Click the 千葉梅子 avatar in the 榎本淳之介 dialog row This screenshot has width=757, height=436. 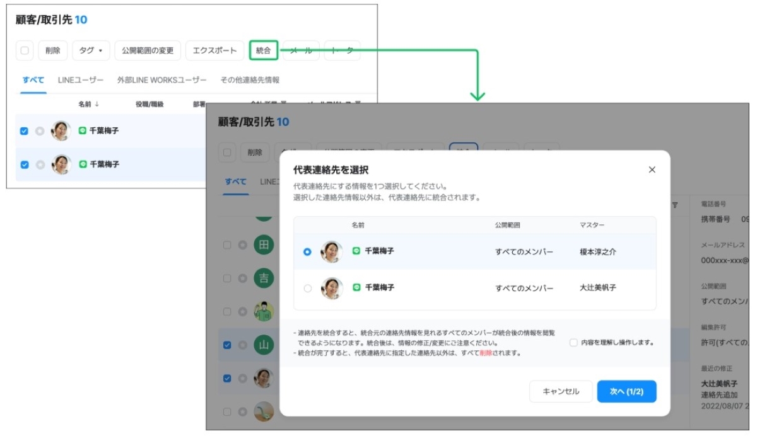331,251
